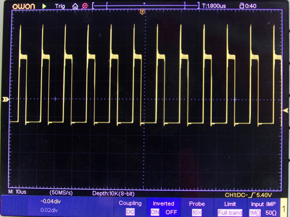290x217 pixels.
Task: Click the home icon in top bar
Action: (75, 6)
